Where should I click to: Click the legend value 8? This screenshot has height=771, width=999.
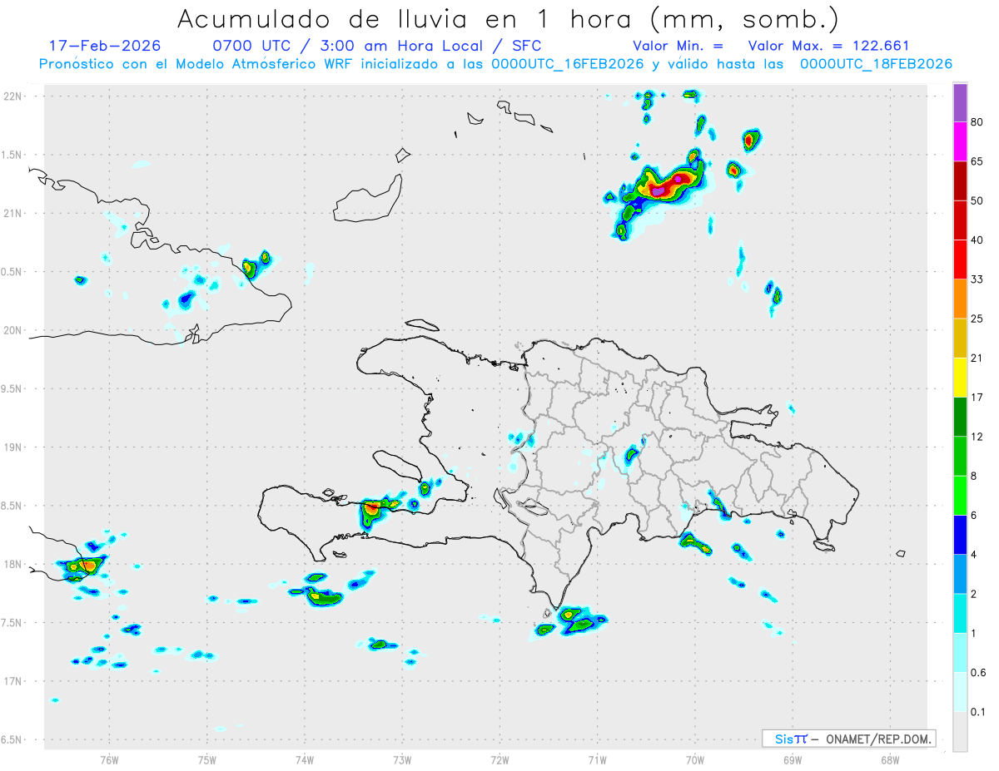tap(974, 476)
